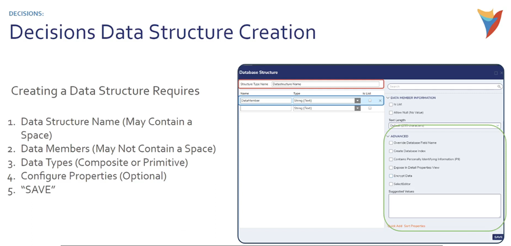
Task: Remove the DataMember row with its X icon
Action: [x=380, y=101]
